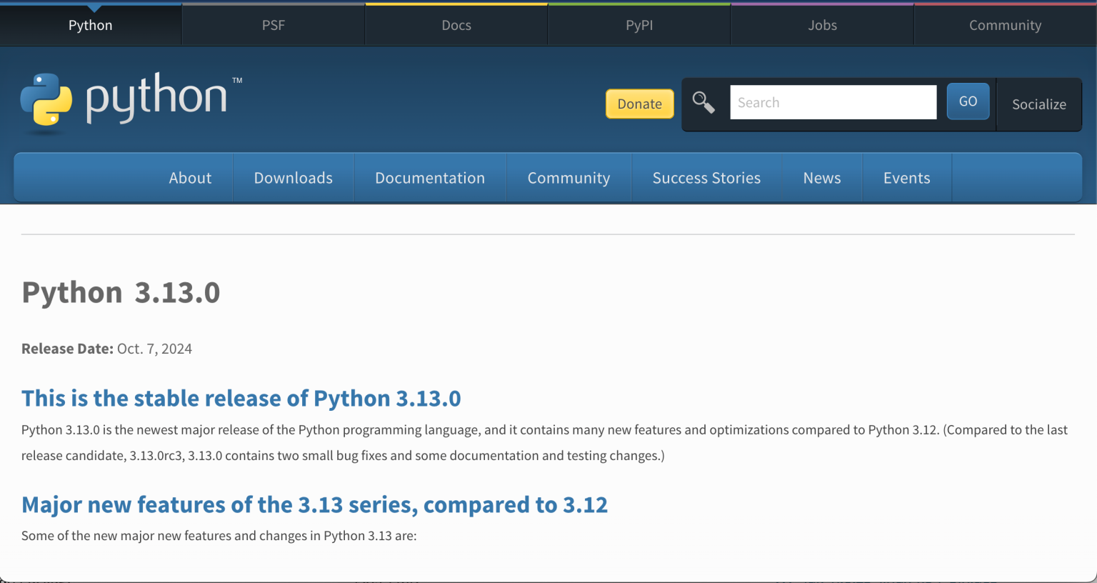Click the Python logo
1097x583 pixels.
[129, 100]
